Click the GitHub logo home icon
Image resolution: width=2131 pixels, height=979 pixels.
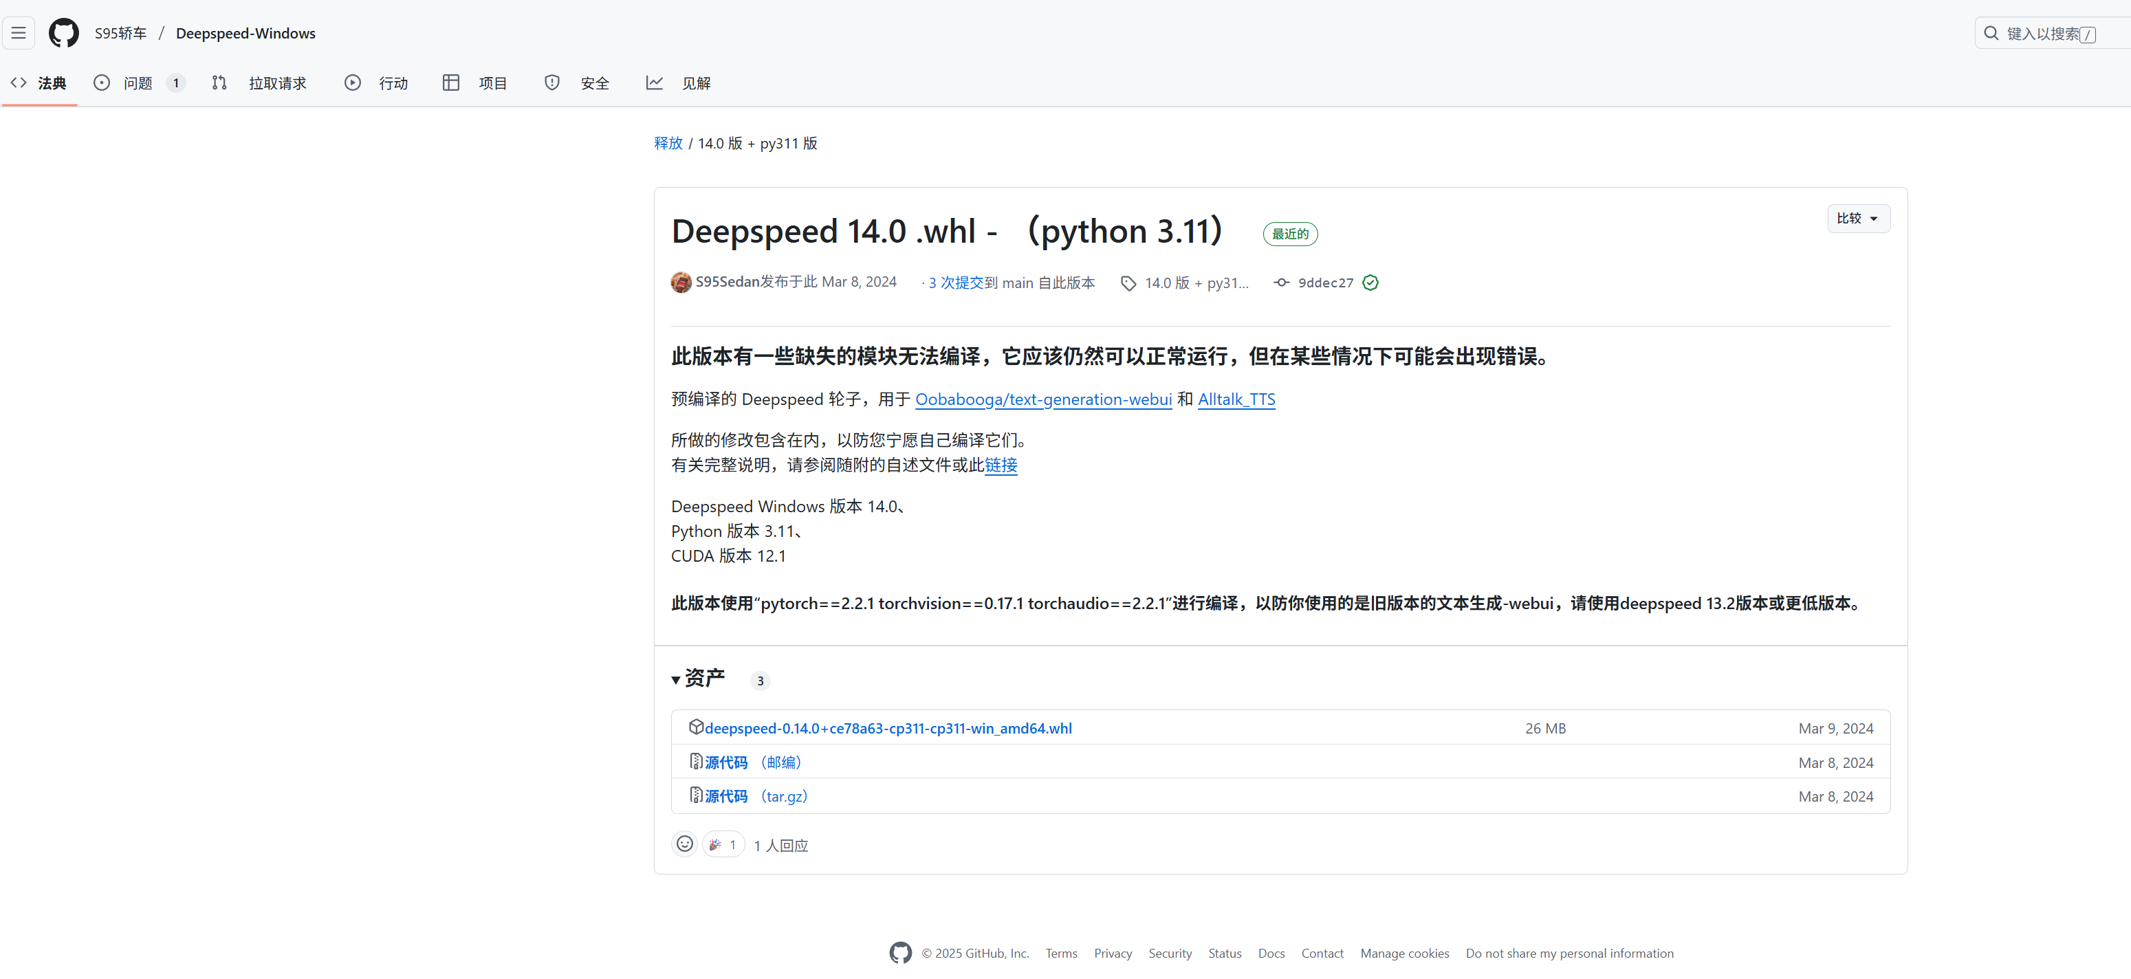point(64,33)
